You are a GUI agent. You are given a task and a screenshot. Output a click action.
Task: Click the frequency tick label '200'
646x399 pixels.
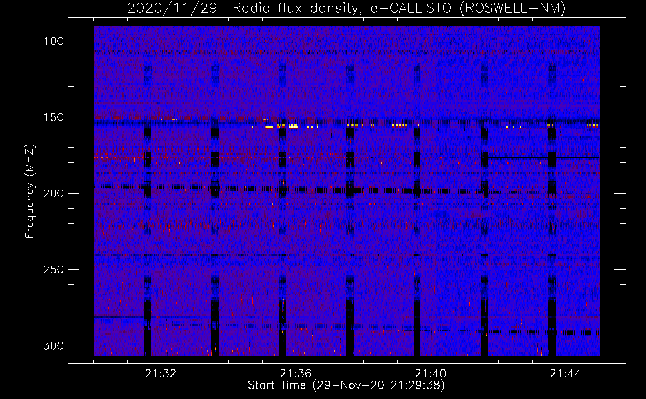[x=54, y=194]
